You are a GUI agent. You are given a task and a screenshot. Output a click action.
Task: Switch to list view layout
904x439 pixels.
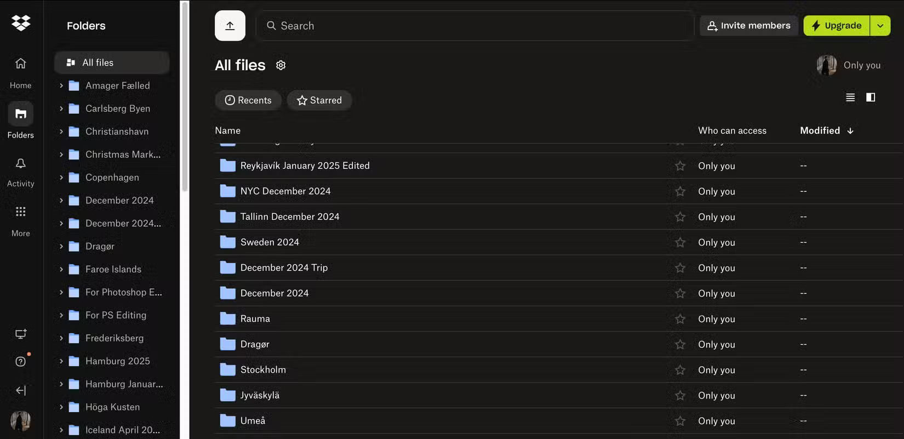coord(850,98)
